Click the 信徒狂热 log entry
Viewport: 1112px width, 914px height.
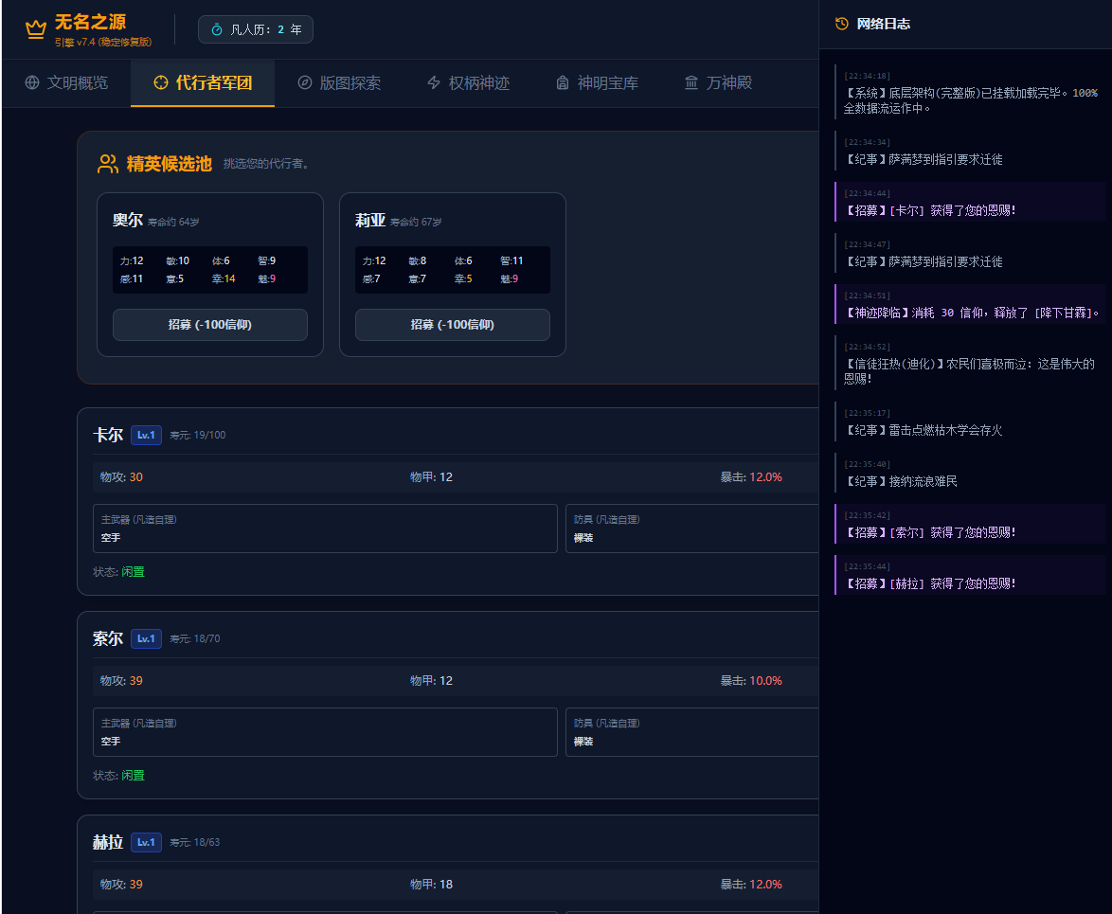click(x=970, y=363)
